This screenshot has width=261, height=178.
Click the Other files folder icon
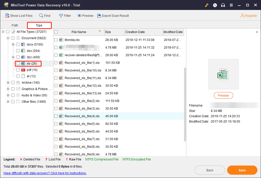18,101
